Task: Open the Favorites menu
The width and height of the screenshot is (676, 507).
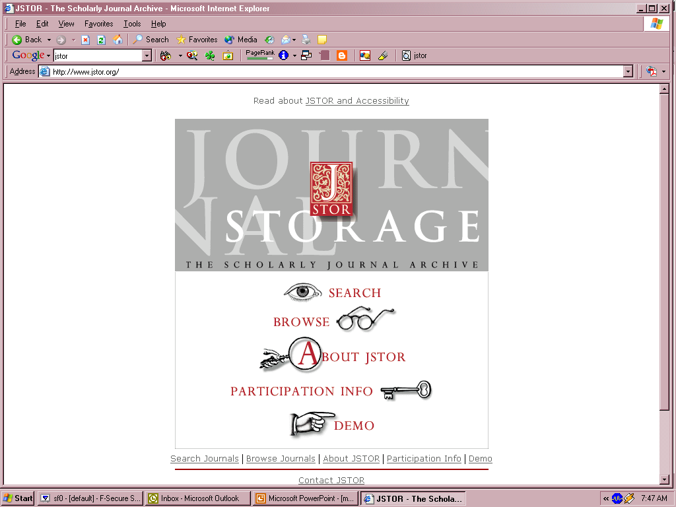Action: click(x=98, y=24)
